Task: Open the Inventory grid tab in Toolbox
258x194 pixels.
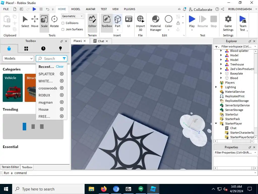Action: pyautogui.click(x=26, y=48)
